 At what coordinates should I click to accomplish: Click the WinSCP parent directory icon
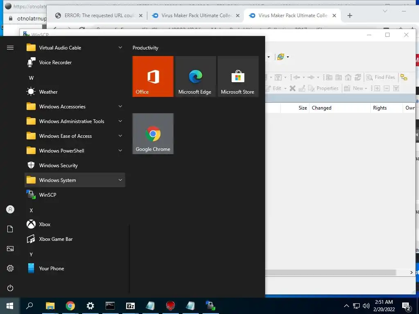click(329, 77)
